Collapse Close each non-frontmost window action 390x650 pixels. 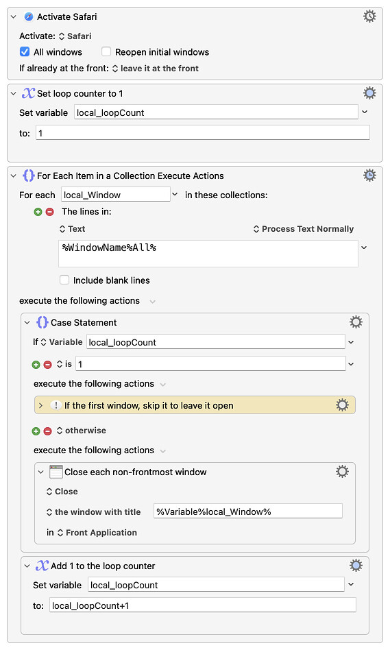[x=40, y=472]
